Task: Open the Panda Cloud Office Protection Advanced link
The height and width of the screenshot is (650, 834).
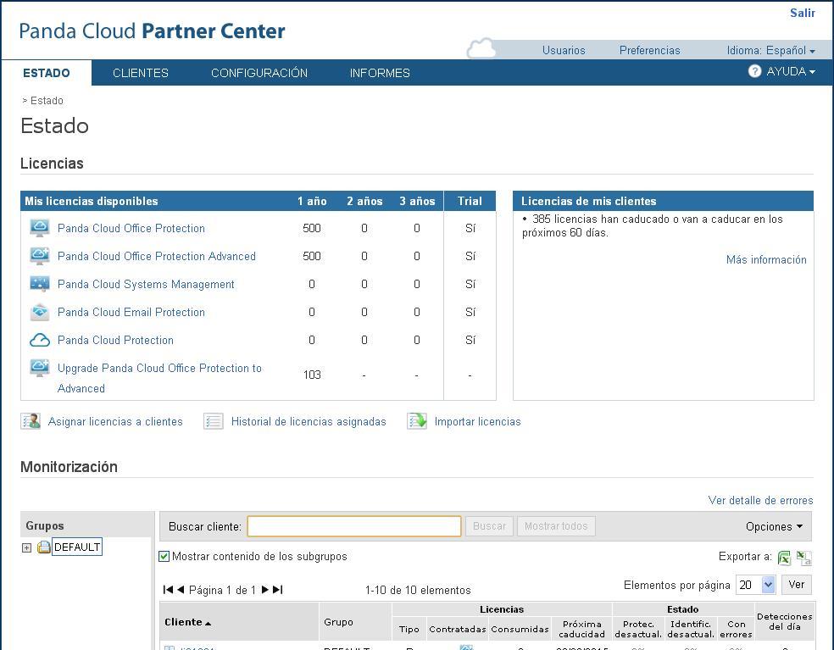Action: click(x=156, y=256)
